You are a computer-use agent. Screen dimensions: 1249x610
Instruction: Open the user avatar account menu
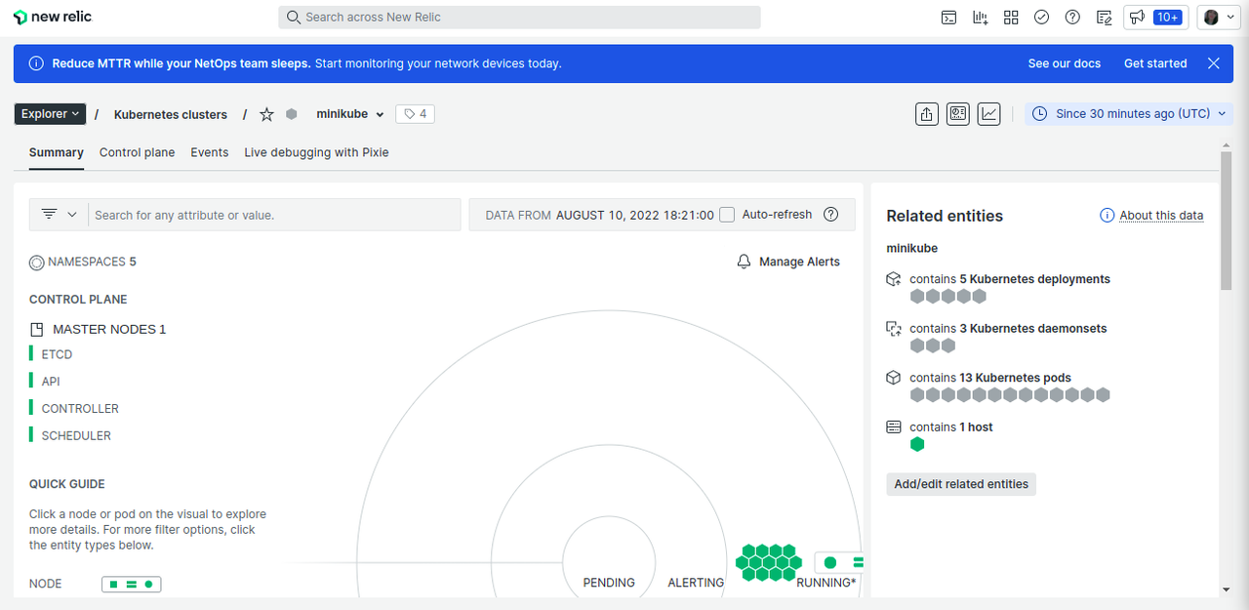(1218, 18)
